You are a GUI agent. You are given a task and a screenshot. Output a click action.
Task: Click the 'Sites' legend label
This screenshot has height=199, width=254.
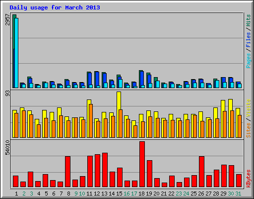click(x=248, y=130)
